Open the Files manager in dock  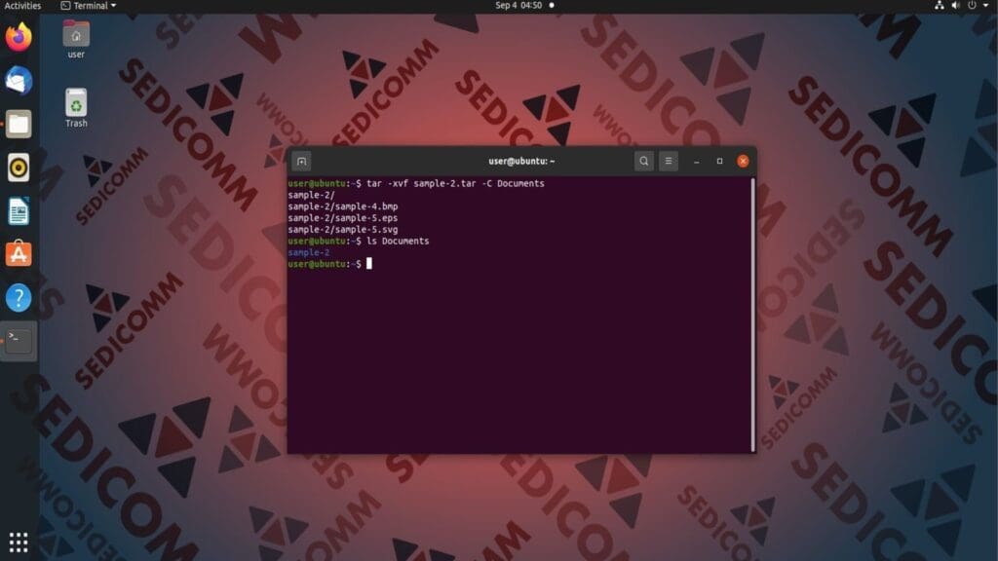(x=19, y=124)
